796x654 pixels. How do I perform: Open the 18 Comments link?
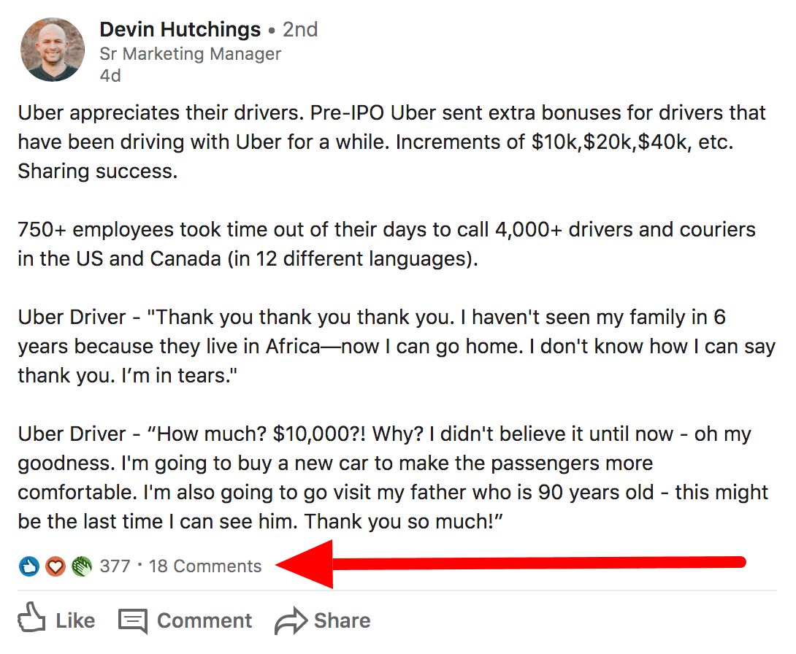[205, 566]
